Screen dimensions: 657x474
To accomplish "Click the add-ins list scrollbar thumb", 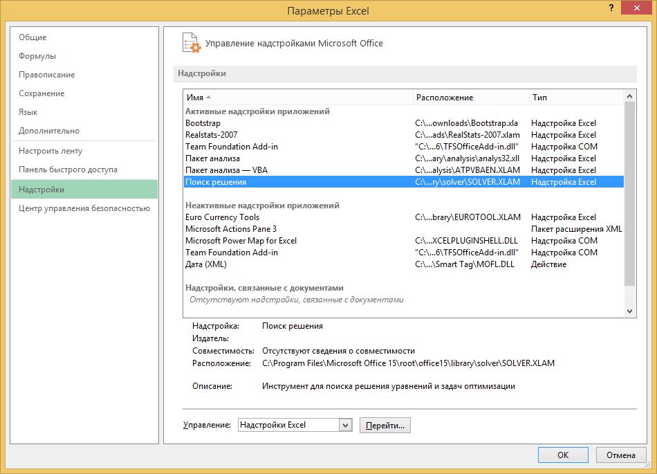I will click(629, 194).
